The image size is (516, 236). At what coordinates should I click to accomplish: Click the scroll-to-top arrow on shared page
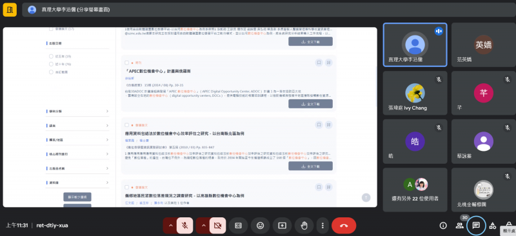(366, 197)
